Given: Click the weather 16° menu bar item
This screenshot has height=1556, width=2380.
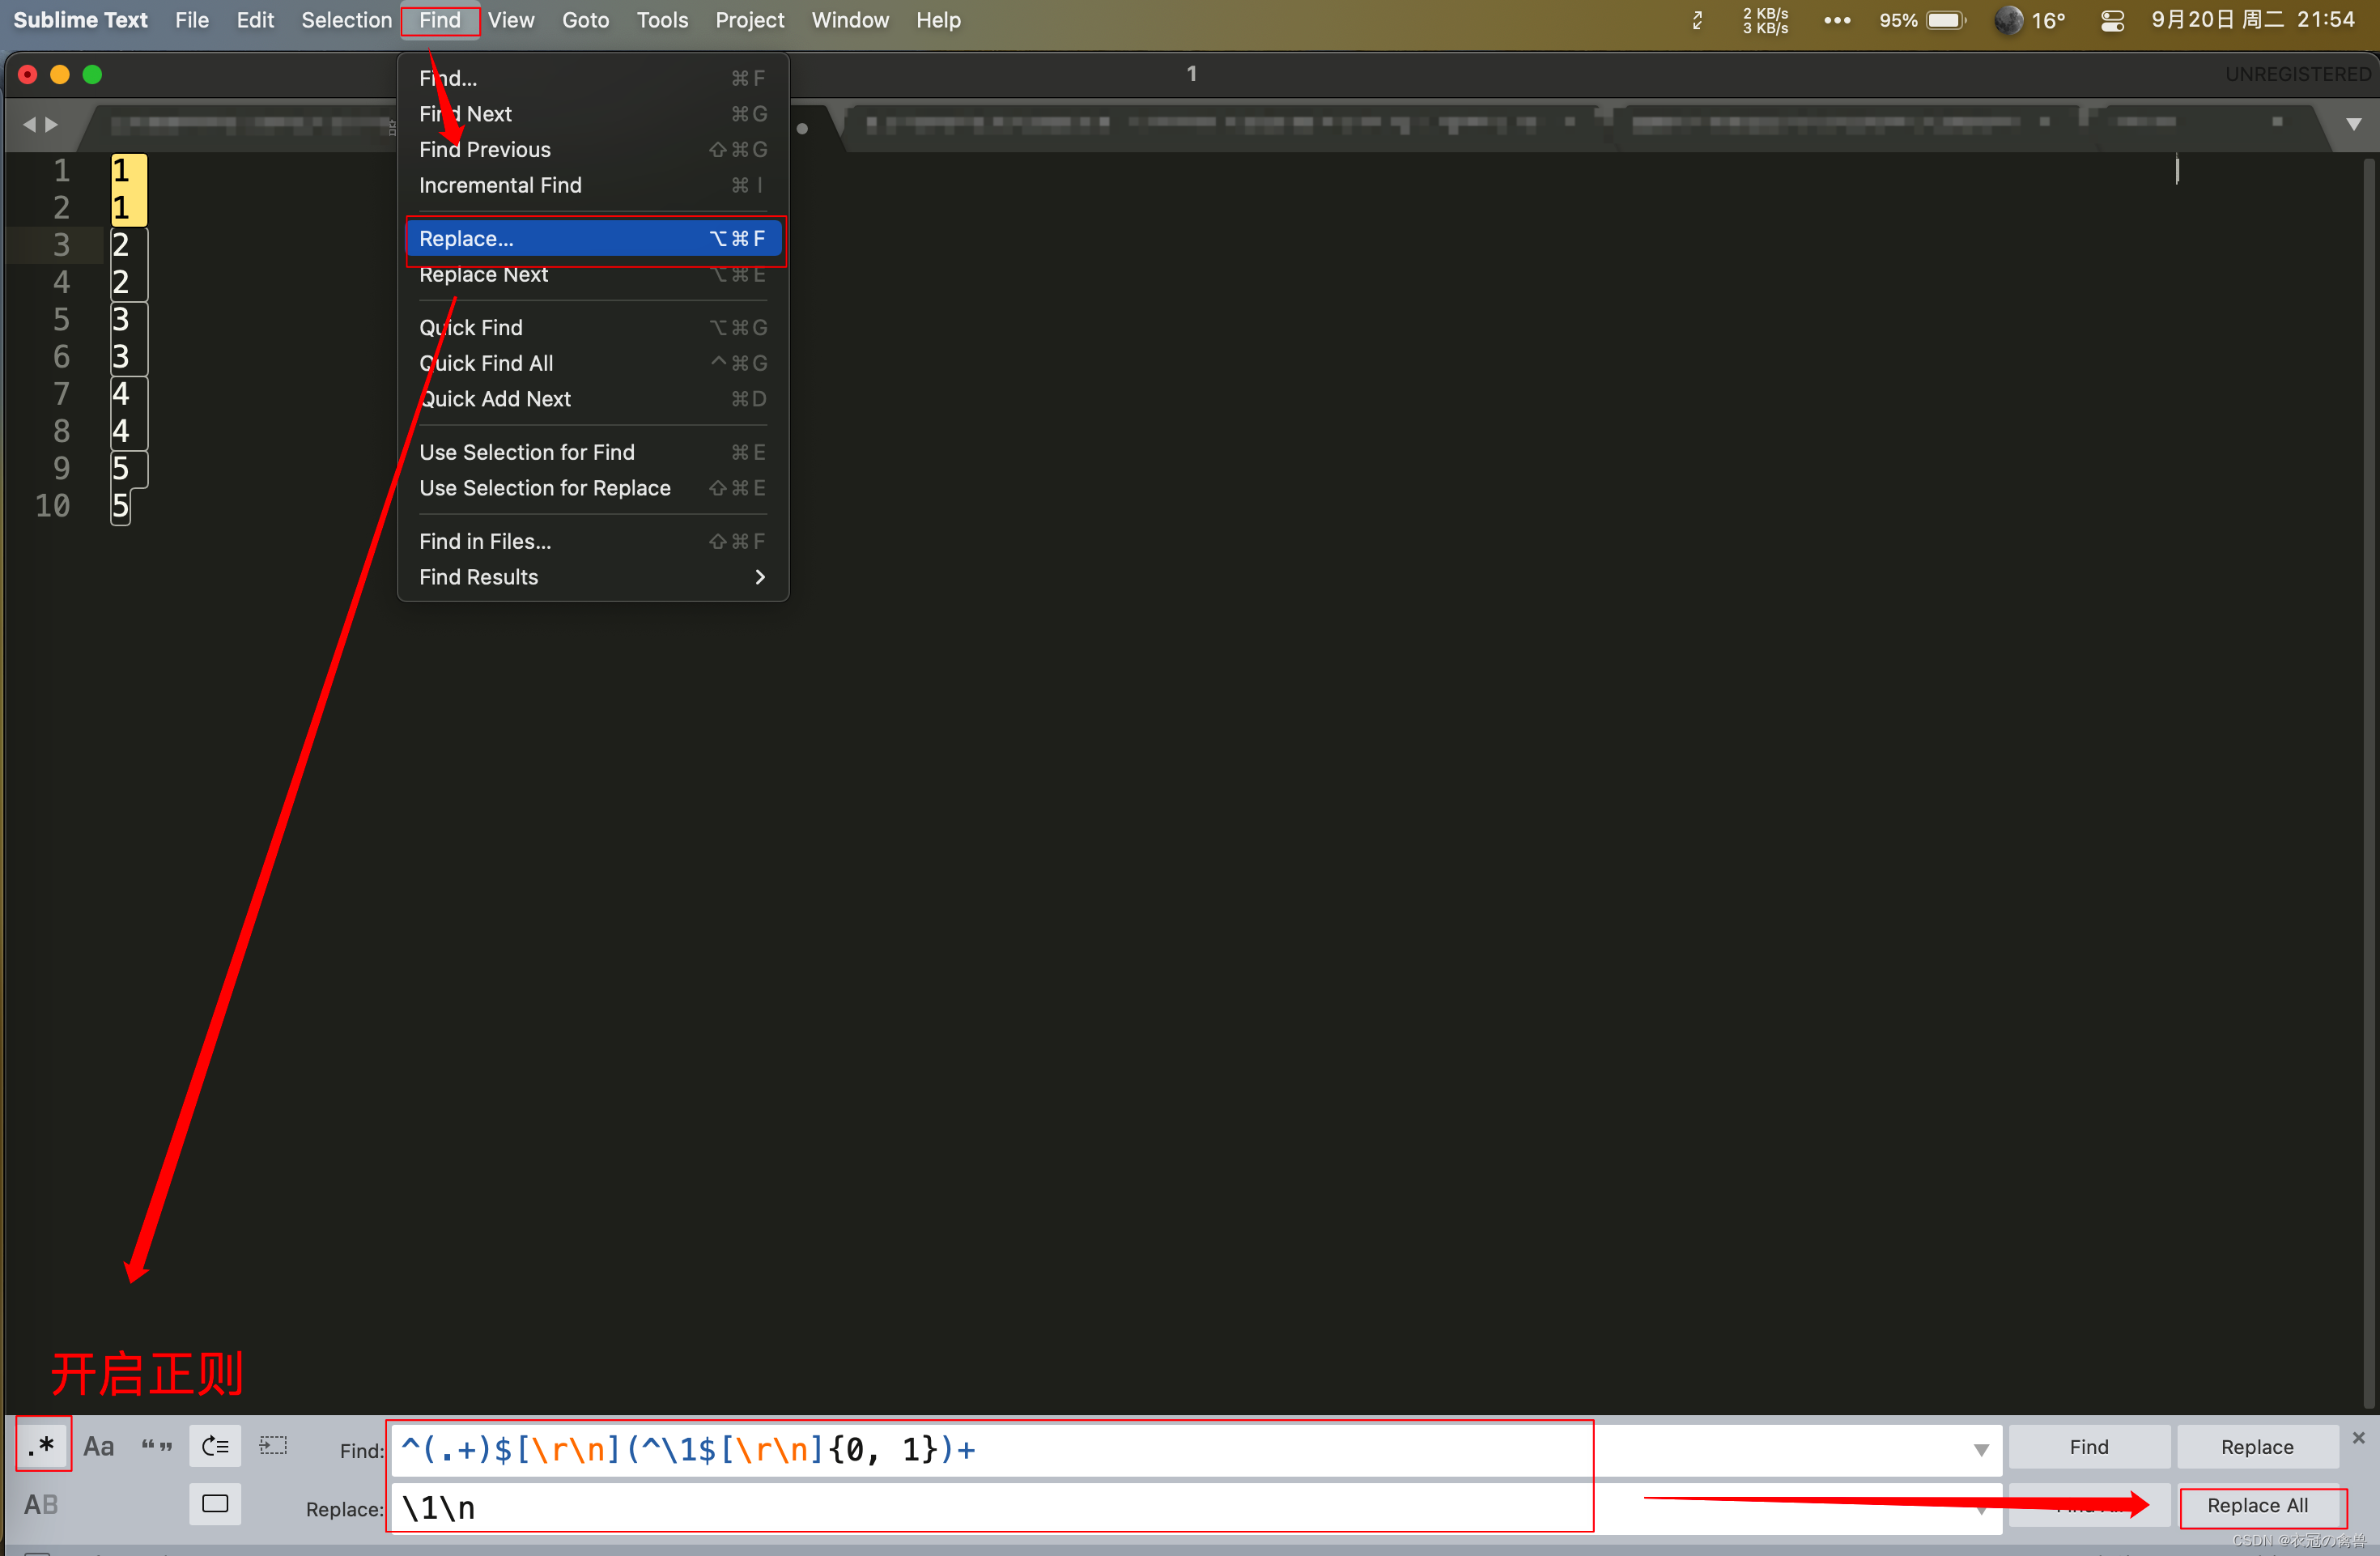Looking at the screenshot, I should [2030, 20].
